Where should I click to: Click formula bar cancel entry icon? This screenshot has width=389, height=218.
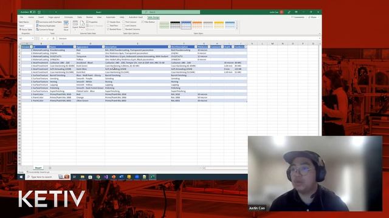(42, 39)
